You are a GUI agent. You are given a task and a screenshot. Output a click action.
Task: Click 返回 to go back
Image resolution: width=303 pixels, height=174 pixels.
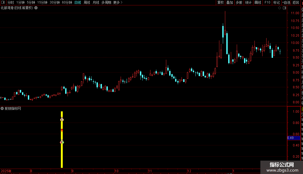pyautogui.click(x=296, y=2)
